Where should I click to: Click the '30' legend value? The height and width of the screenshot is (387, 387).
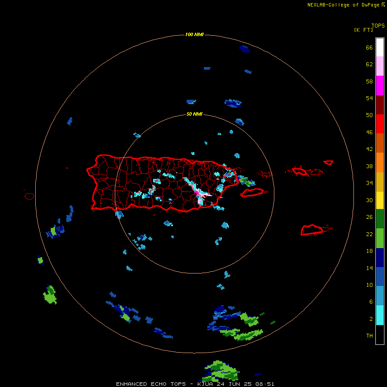(x=369, y=200)
